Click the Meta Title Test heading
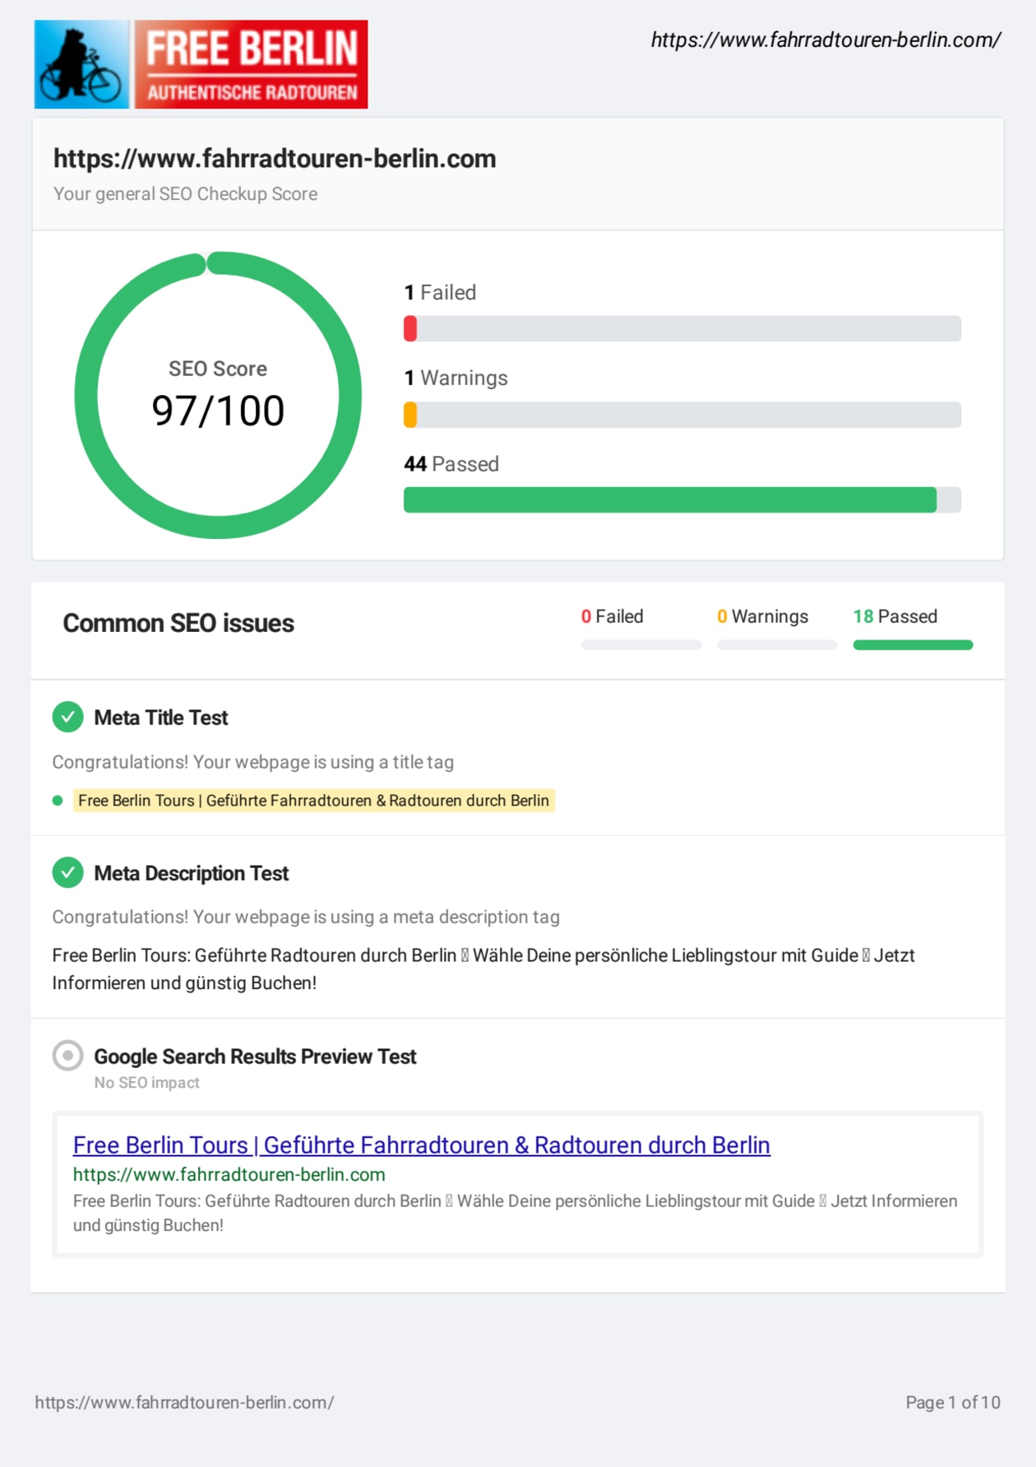Viewport: 1036px width, 1467px height. [x=161, y=717]
